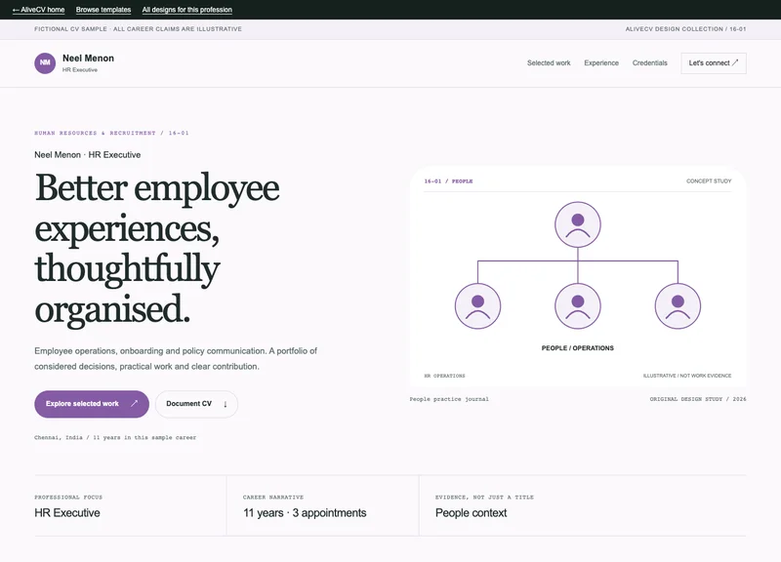The height and width of the screenshot is (562, 781).
Task: Click the CONCEPT STUDY label
Action: coord(709,181)
